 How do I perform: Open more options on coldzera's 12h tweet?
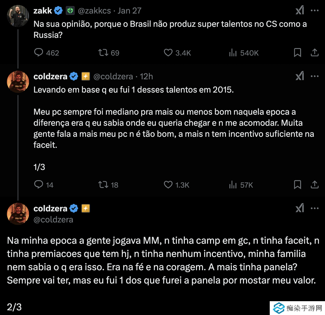tap(315, 76)
